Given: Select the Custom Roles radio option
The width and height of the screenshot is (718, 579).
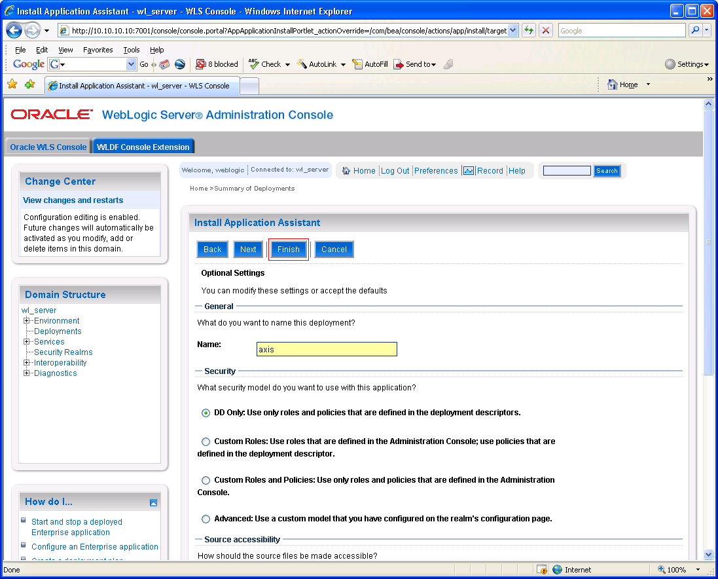Looking at the screenshot, I should click(x=206, y=441).
